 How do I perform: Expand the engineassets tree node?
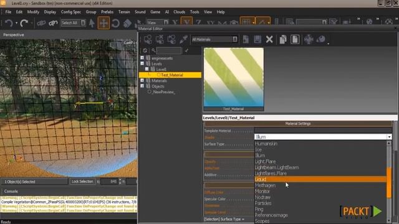142,58
